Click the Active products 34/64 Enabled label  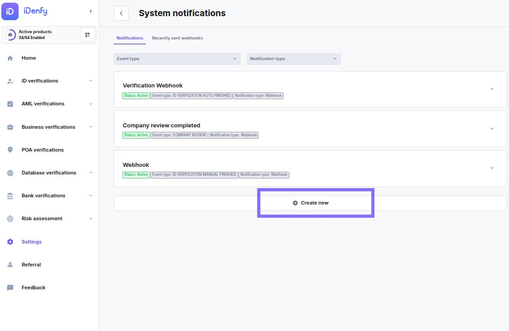pos(35,35)
